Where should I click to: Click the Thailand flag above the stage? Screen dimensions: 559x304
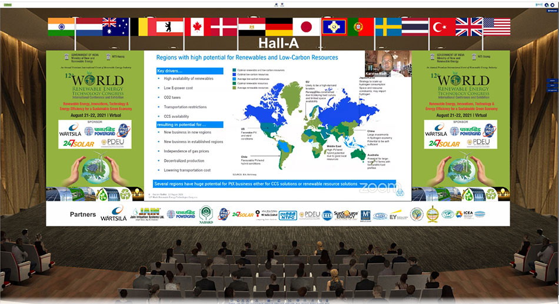tap(415, 27)
